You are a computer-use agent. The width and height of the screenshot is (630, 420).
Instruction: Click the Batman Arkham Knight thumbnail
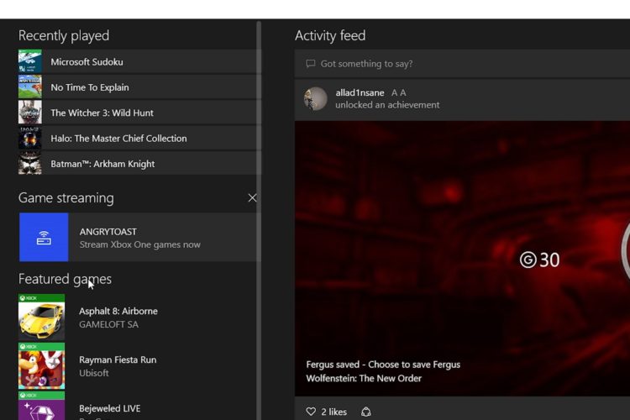29,163
